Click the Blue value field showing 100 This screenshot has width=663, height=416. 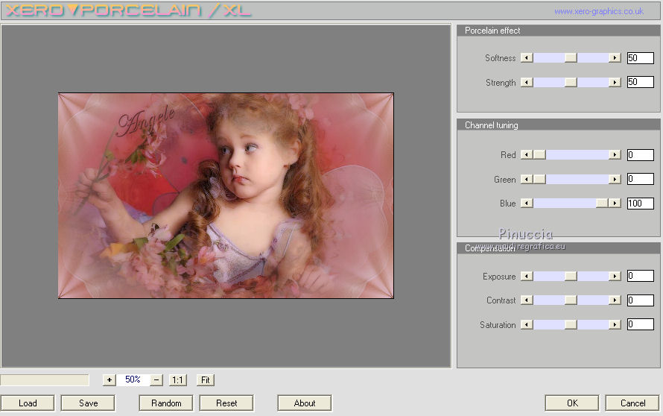click(640, 203)
